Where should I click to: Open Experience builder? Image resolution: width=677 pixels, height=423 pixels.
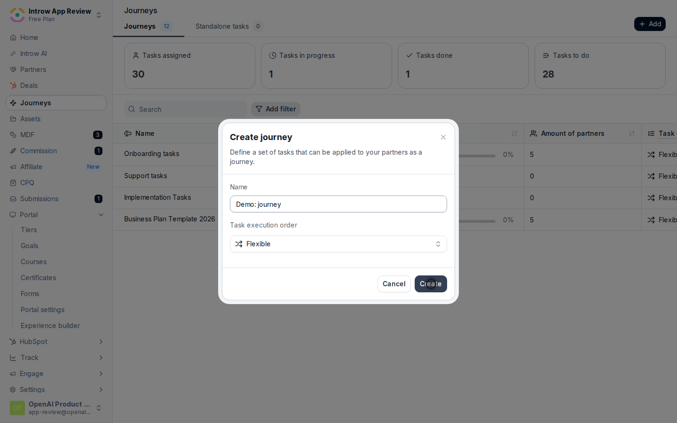(50, 326)
